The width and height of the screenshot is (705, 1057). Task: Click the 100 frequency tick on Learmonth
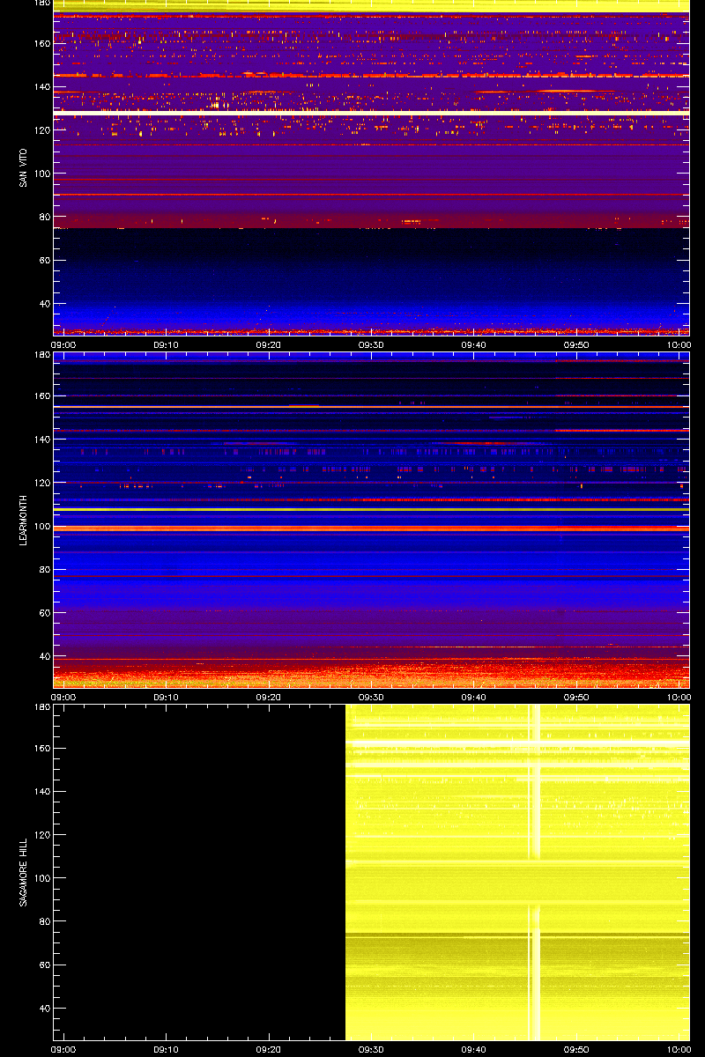point(41,526)
